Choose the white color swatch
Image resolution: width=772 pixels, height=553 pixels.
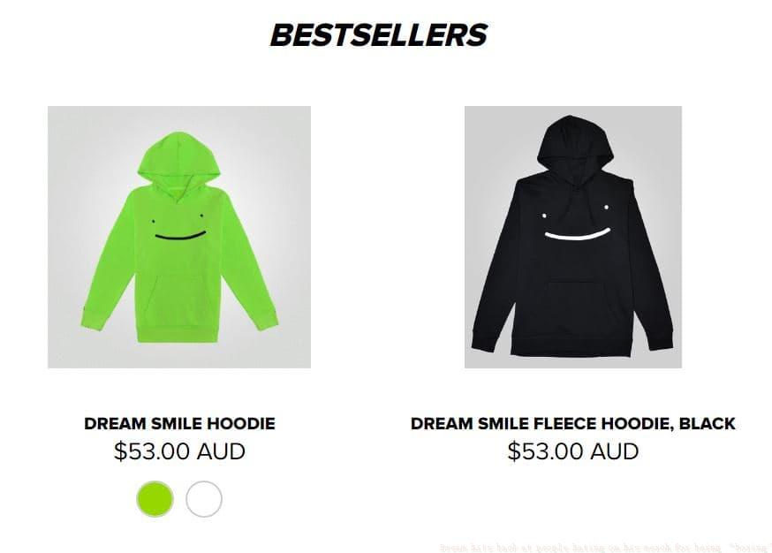pos(204,499)
